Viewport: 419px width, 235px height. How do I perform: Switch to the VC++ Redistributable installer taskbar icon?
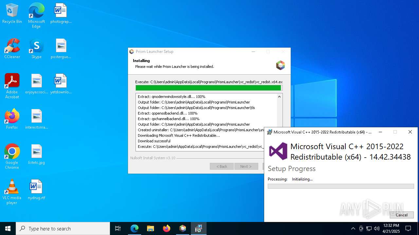point(199,228)
